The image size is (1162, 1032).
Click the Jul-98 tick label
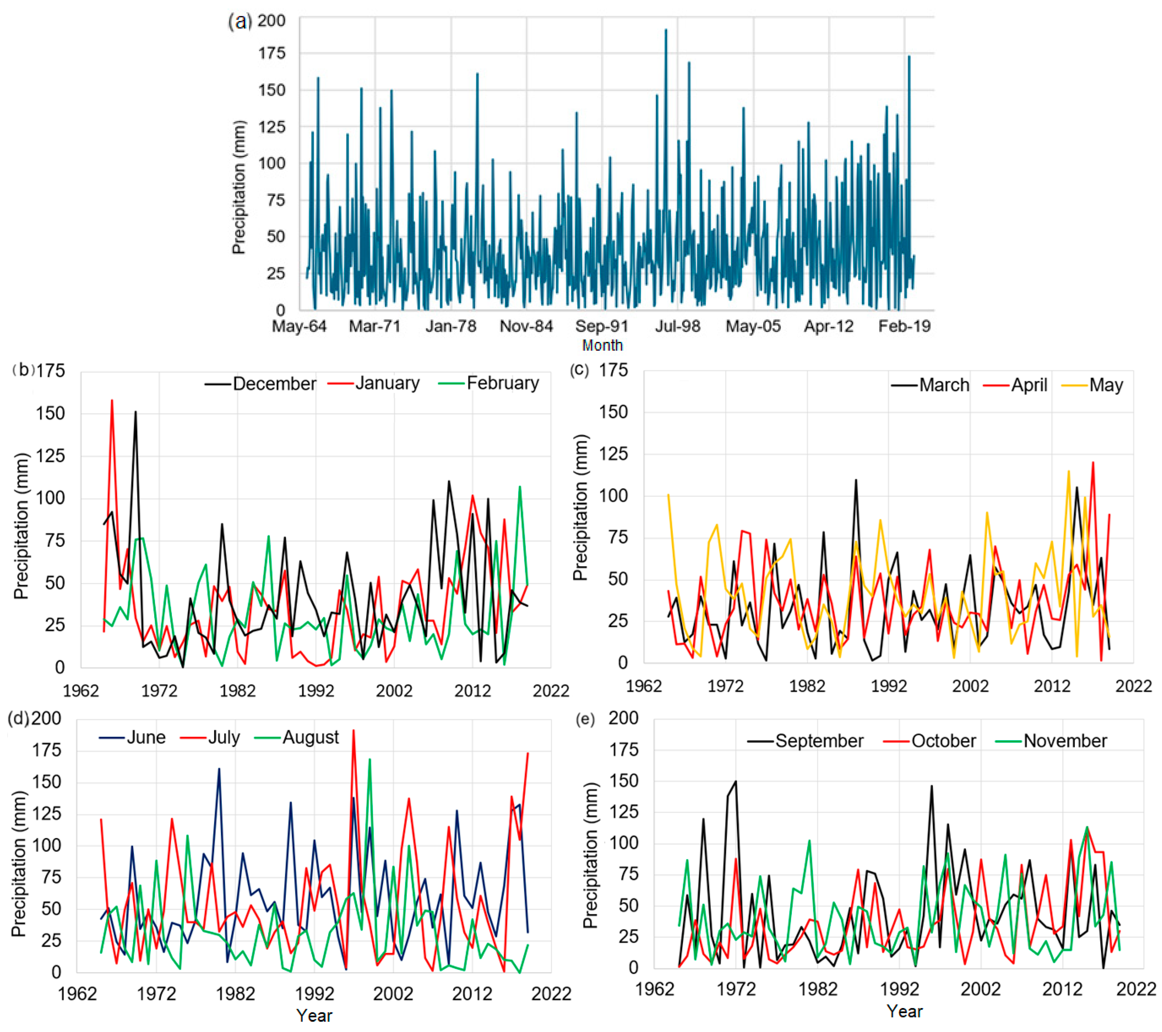click(x=678, y=326)
